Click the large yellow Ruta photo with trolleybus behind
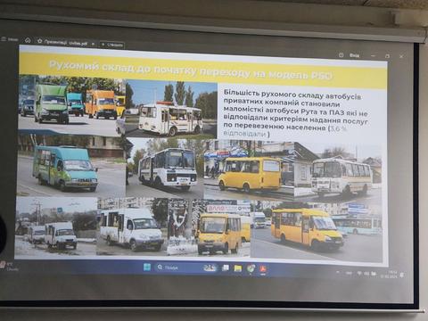 317,231
